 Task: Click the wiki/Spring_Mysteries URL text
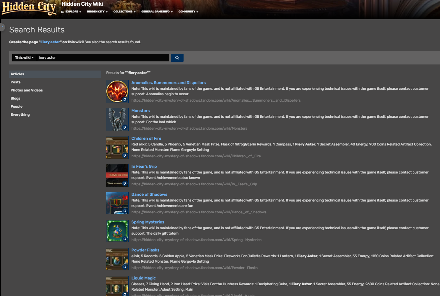click(196, 240)
